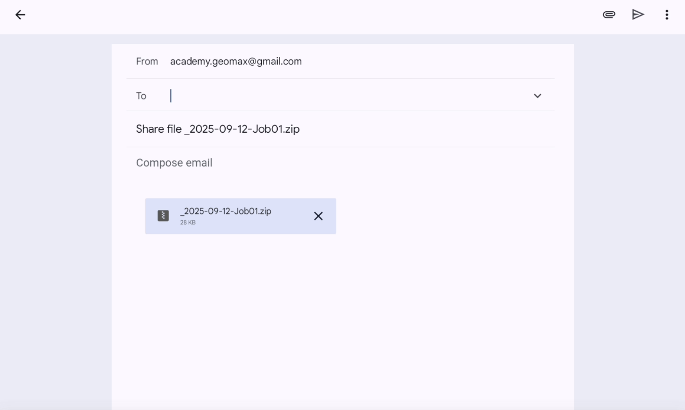Send the email with the paper plane icon

pyautogui.click(x=638, y=15)
